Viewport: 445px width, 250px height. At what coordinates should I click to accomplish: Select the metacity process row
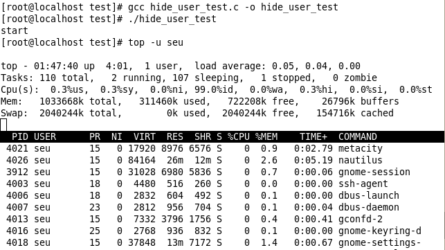(x=223, y=148)
